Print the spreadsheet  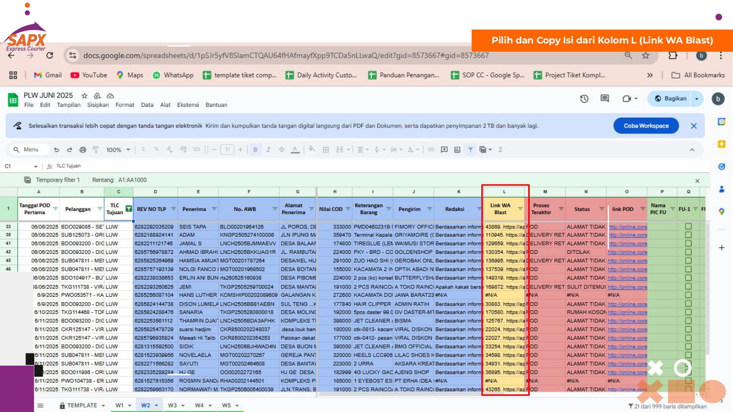83,150
